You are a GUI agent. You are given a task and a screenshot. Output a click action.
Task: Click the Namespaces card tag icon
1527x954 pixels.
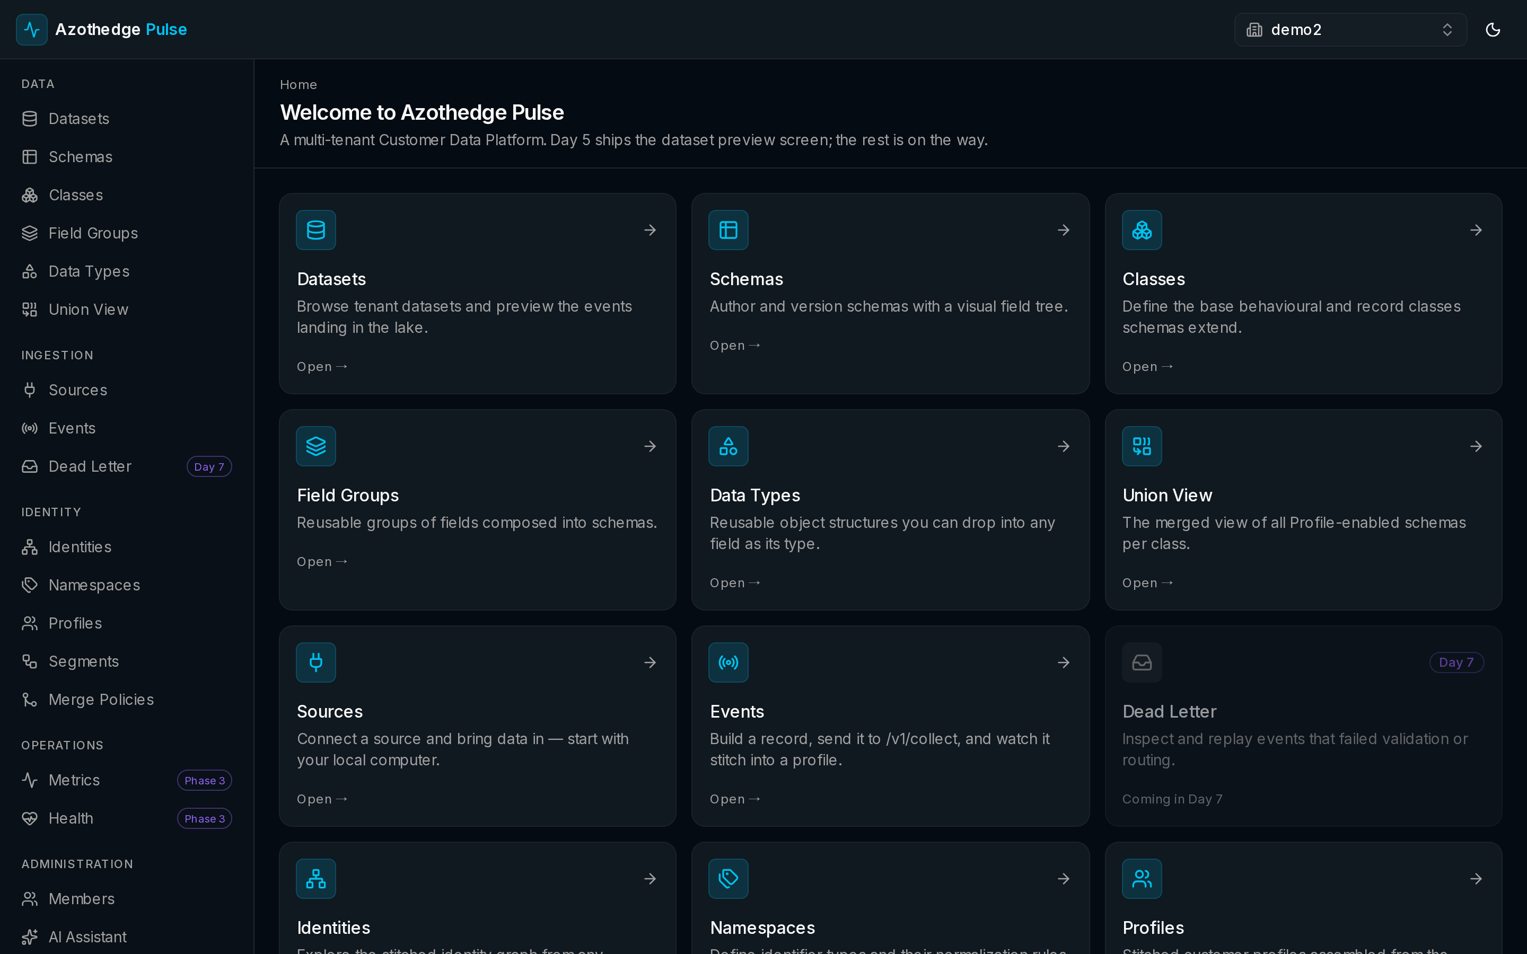point(728,878)
